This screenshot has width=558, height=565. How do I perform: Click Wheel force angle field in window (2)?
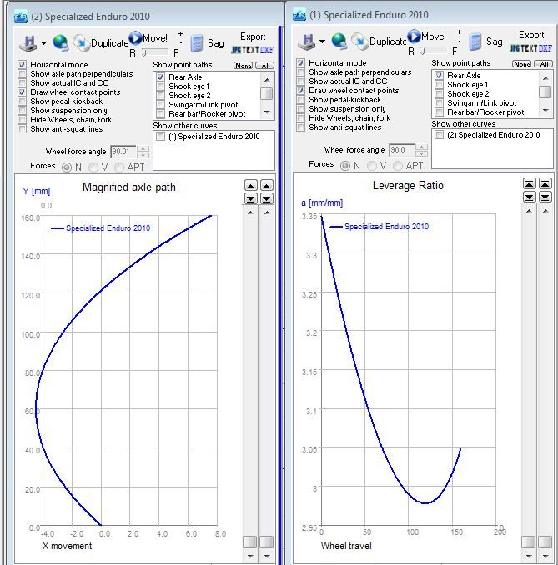[123, 152]
